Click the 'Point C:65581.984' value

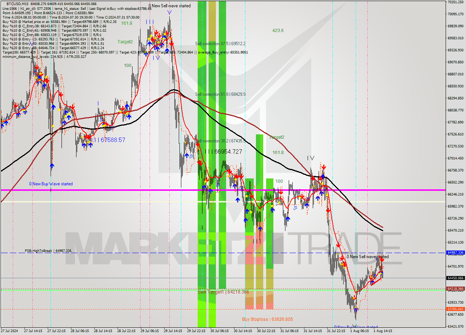tap(80, 13)
